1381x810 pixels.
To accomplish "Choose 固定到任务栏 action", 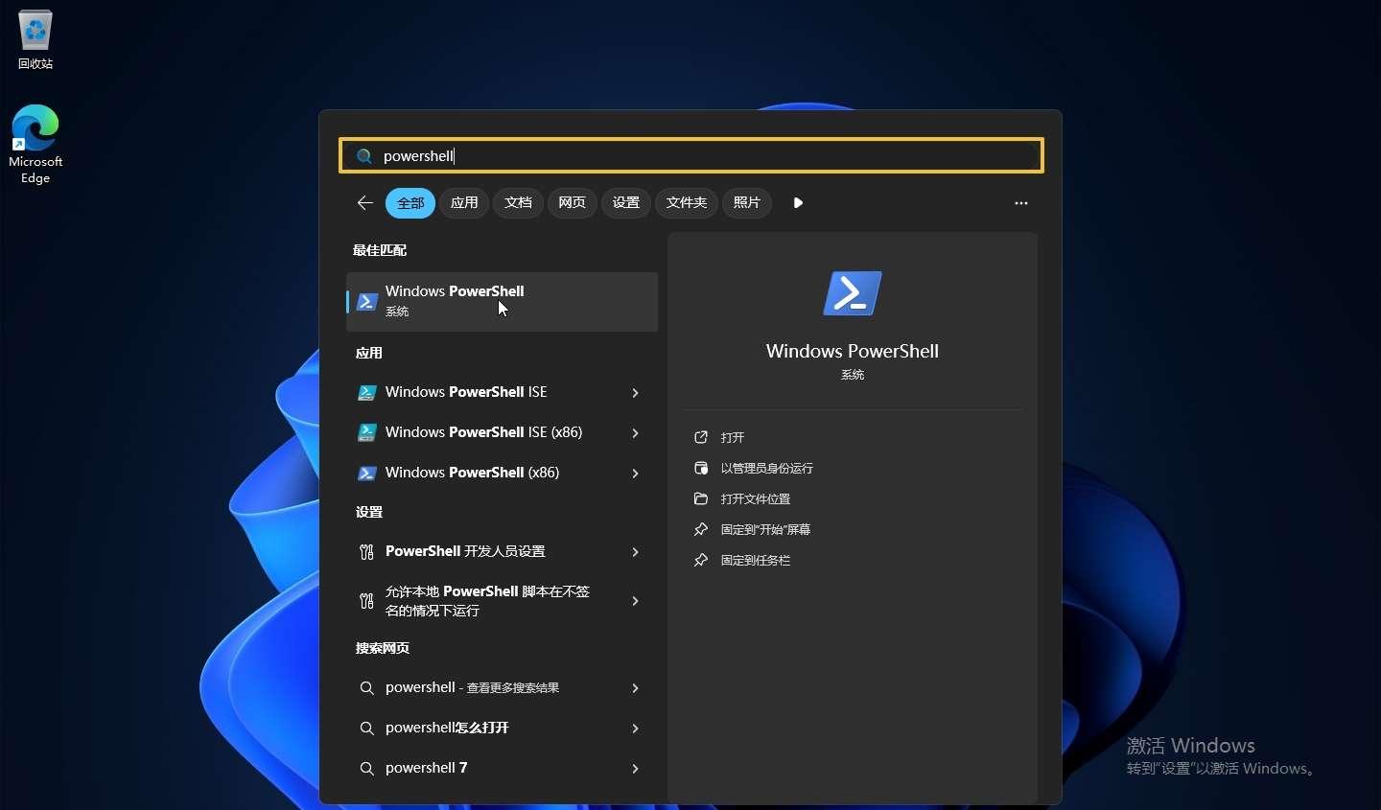I will pos(756,560).
